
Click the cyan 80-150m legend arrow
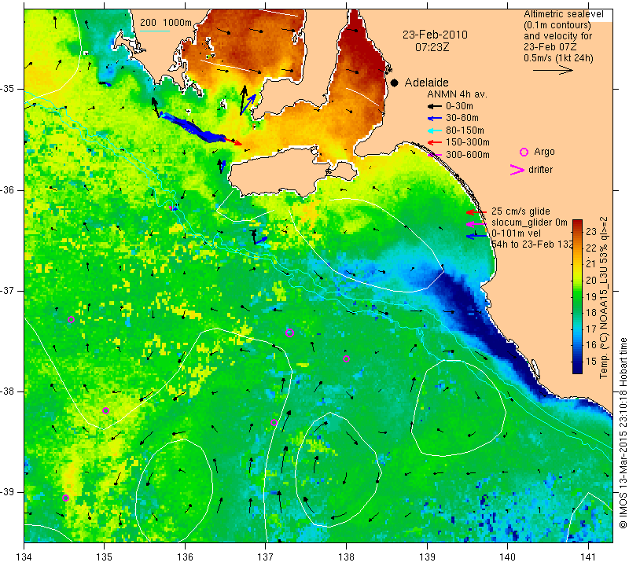[435, 130]
